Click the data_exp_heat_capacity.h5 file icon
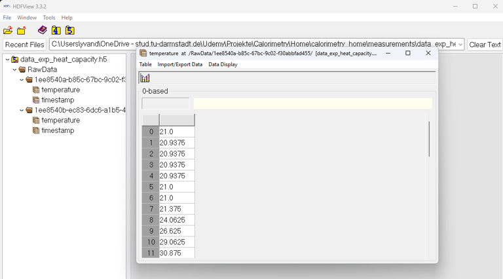This screenshot has width=503, height=279. point(15,60)
